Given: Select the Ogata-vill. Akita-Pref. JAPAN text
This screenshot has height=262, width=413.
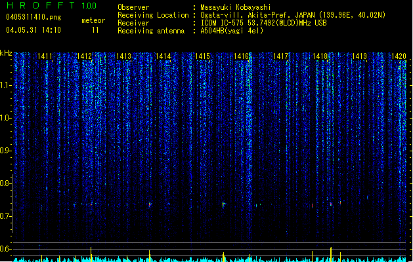Looking at the screenshot, I should pos(258,15).
